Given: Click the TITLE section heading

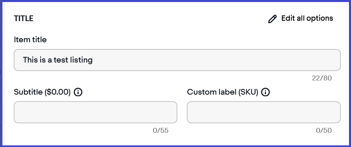Looking at the screenshot, I should click(x=24, y=19).
